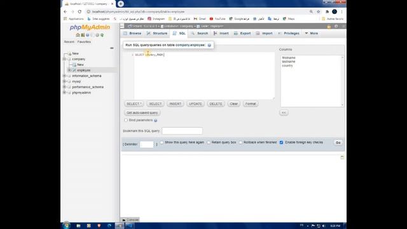Open Chrome three-dot menu

point(342,11)
